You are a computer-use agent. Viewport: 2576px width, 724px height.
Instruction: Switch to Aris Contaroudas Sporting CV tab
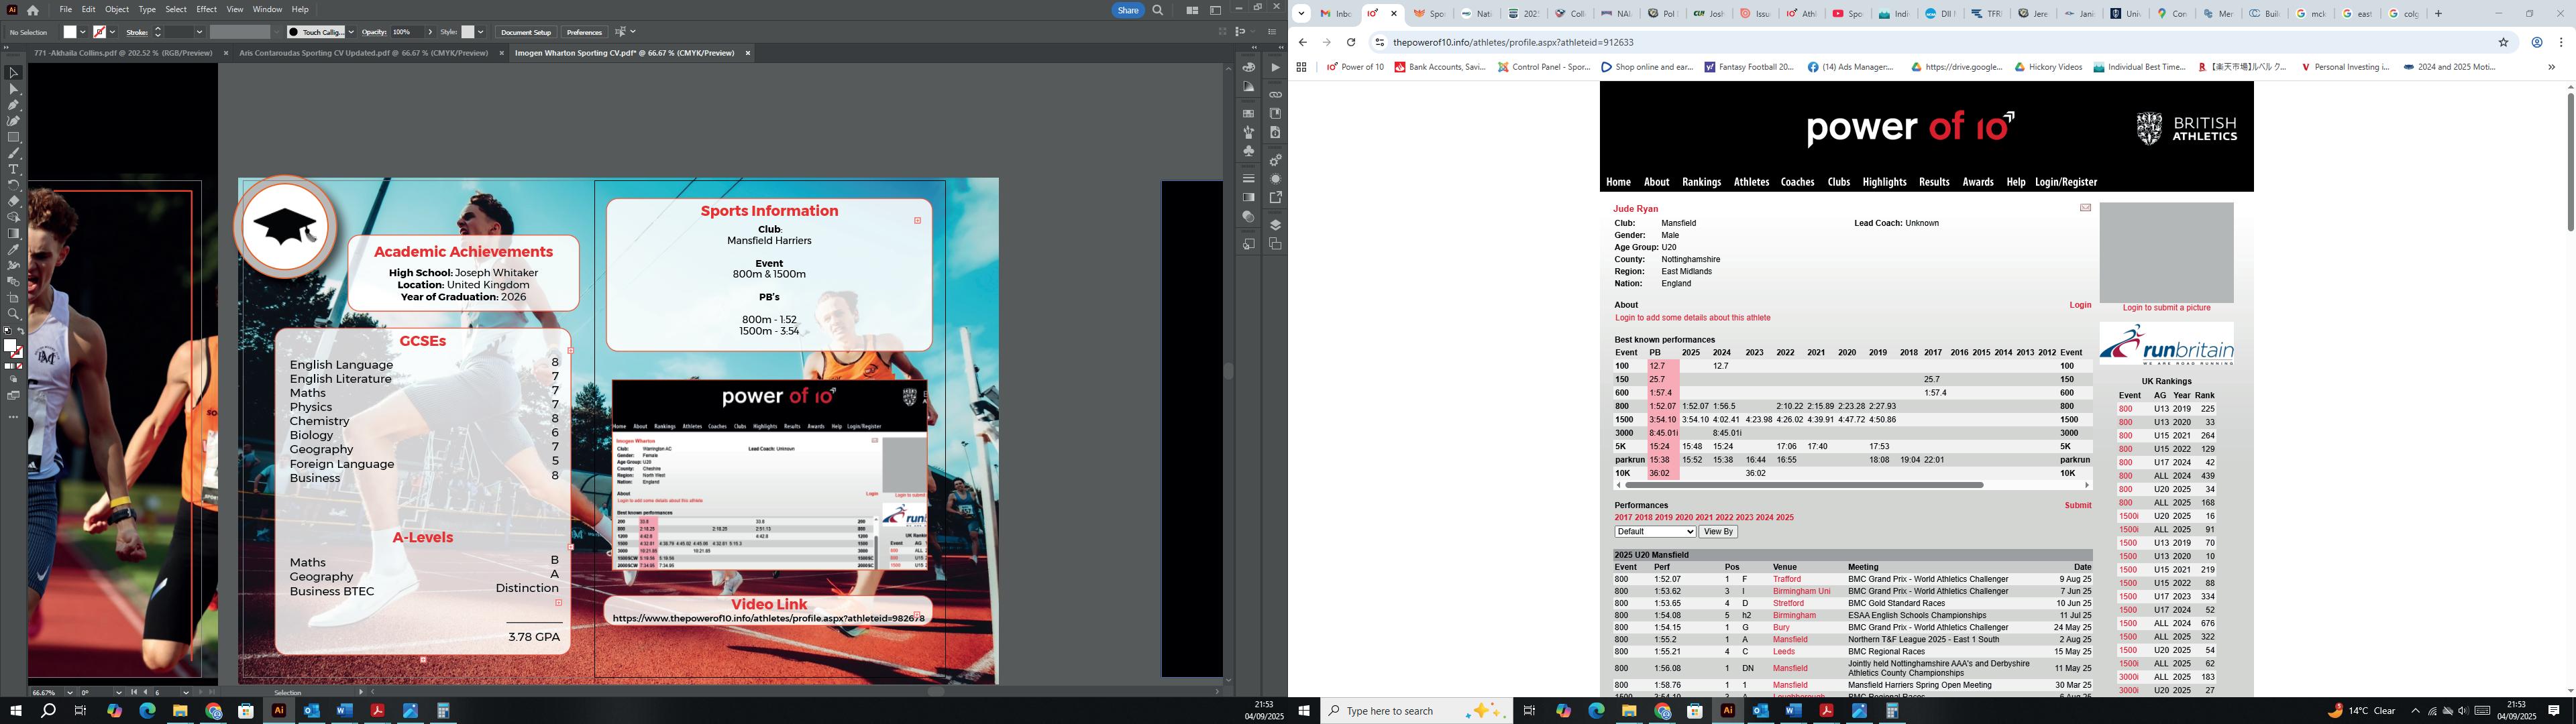pos(363,53)
